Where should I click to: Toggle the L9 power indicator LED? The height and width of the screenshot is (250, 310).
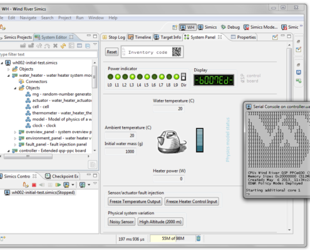coord(177,77)
